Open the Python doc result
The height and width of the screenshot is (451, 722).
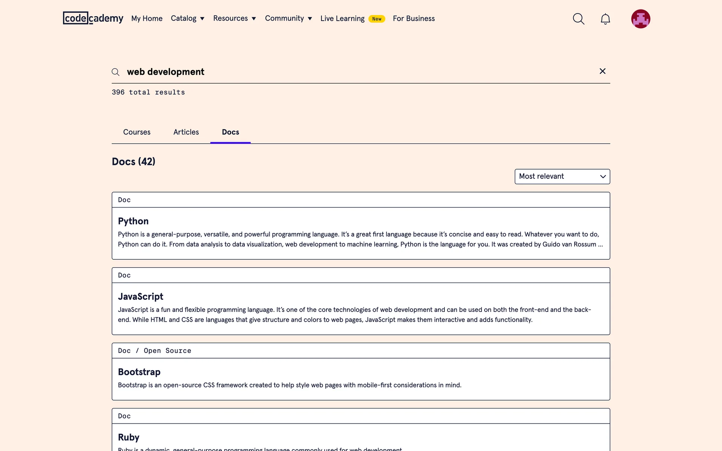coord(133,221)
